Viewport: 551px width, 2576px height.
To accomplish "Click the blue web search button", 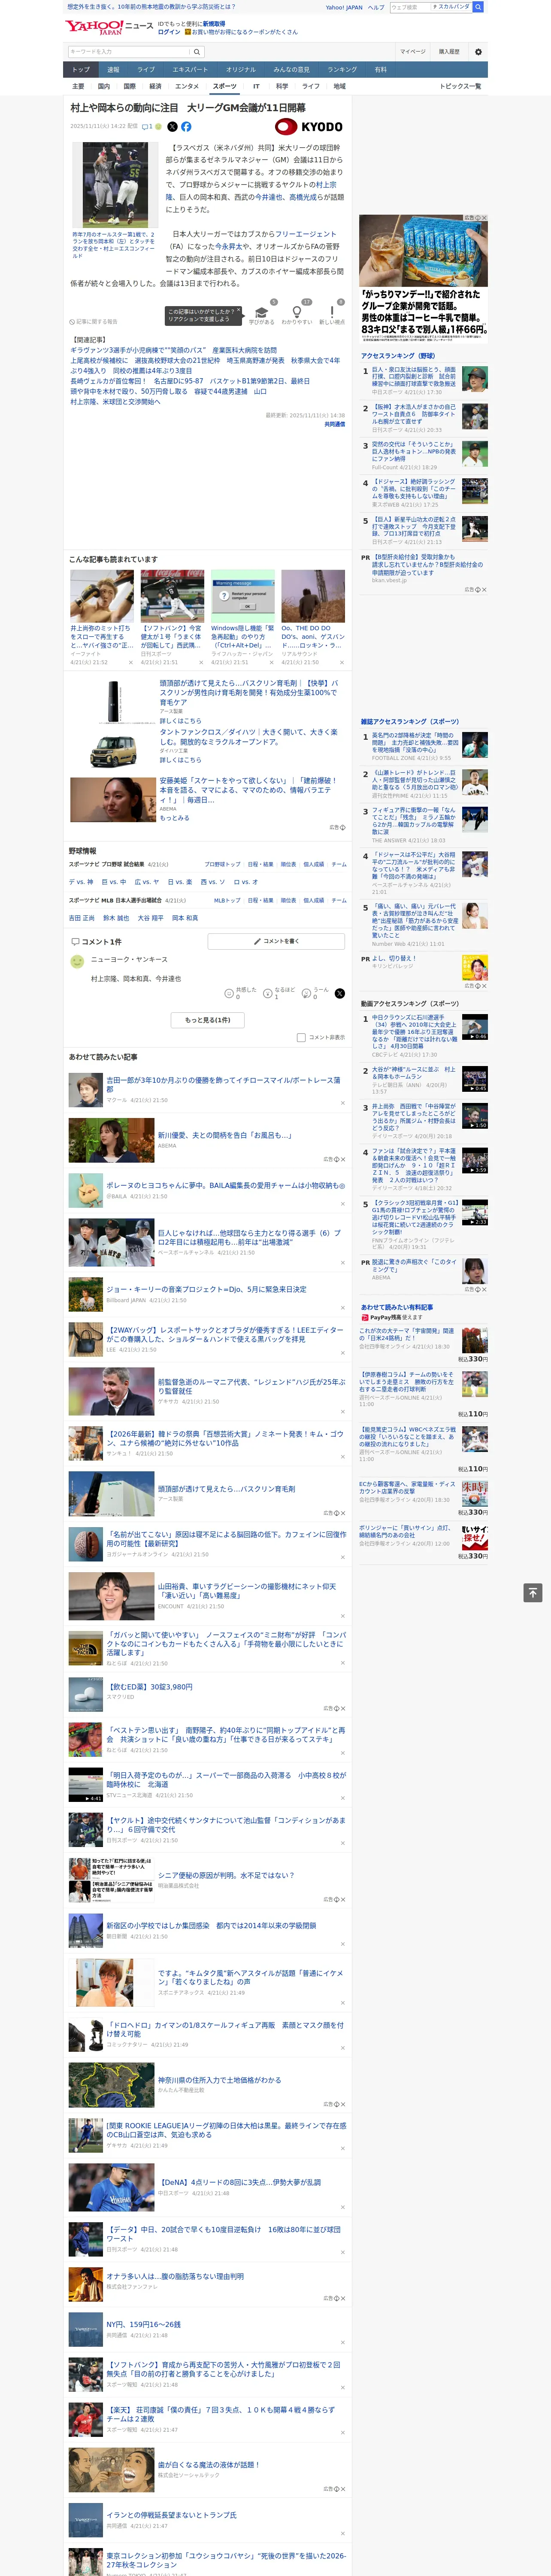I will coord(478,7).
